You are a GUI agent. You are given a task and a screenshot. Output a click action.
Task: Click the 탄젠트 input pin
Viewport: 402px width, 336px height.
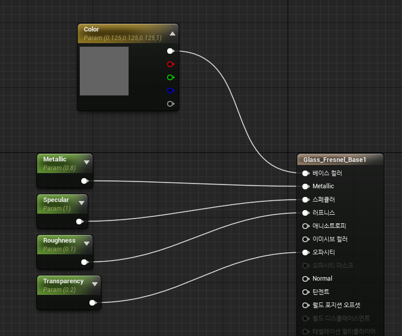click(x=305, y=292)
